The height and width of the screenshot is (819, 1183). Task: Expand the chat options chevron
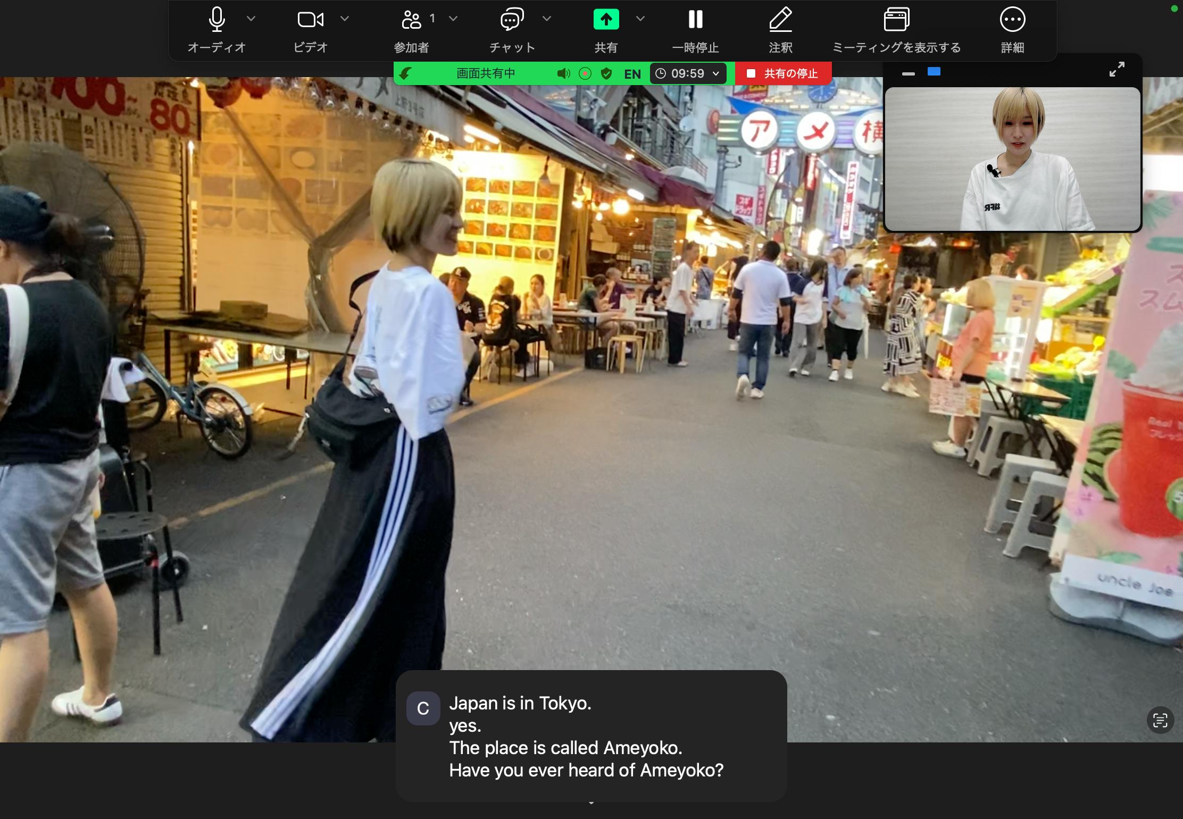point(547,19)
